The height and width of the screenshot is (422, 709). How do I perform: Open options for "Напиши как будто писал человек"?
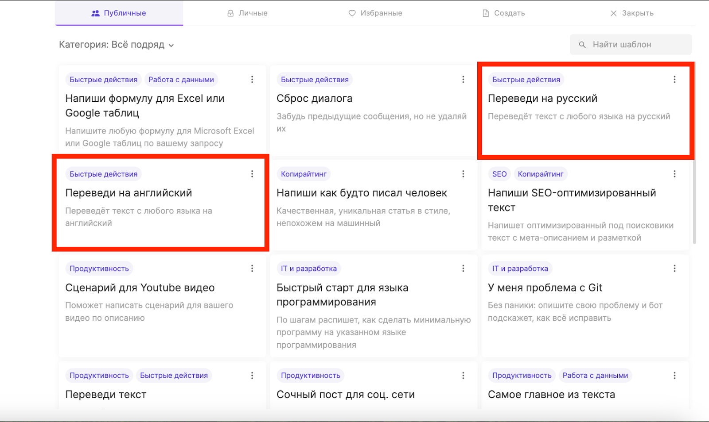click(463, 174)
